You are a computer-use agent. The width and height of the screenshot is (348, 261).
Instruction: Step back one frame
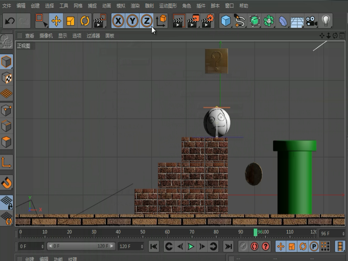180,247
